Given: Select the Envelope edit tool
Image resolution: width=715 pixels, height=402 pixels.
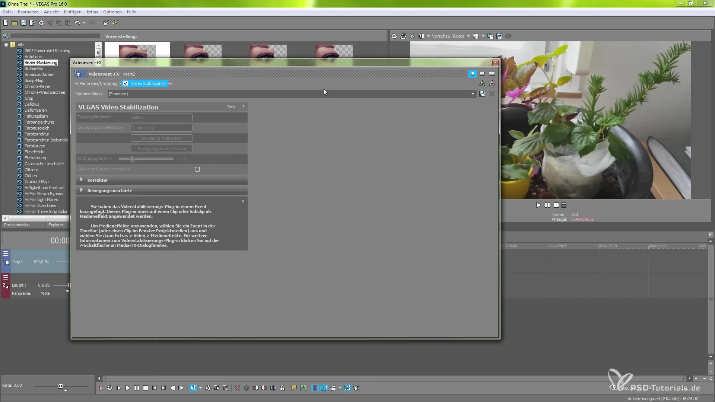Looking at the screenshot, I should point(208,388).
